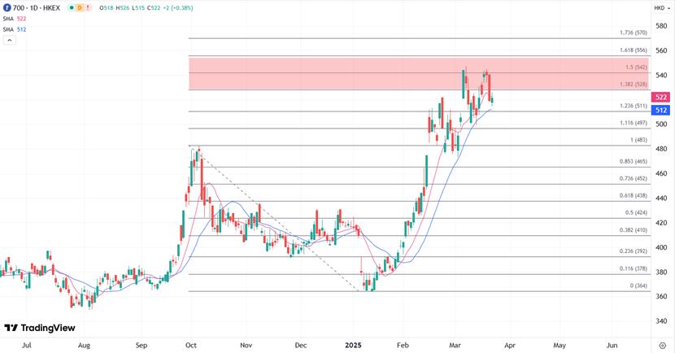Click the 0 (364) Fibonacci level label

pos(637,286)
